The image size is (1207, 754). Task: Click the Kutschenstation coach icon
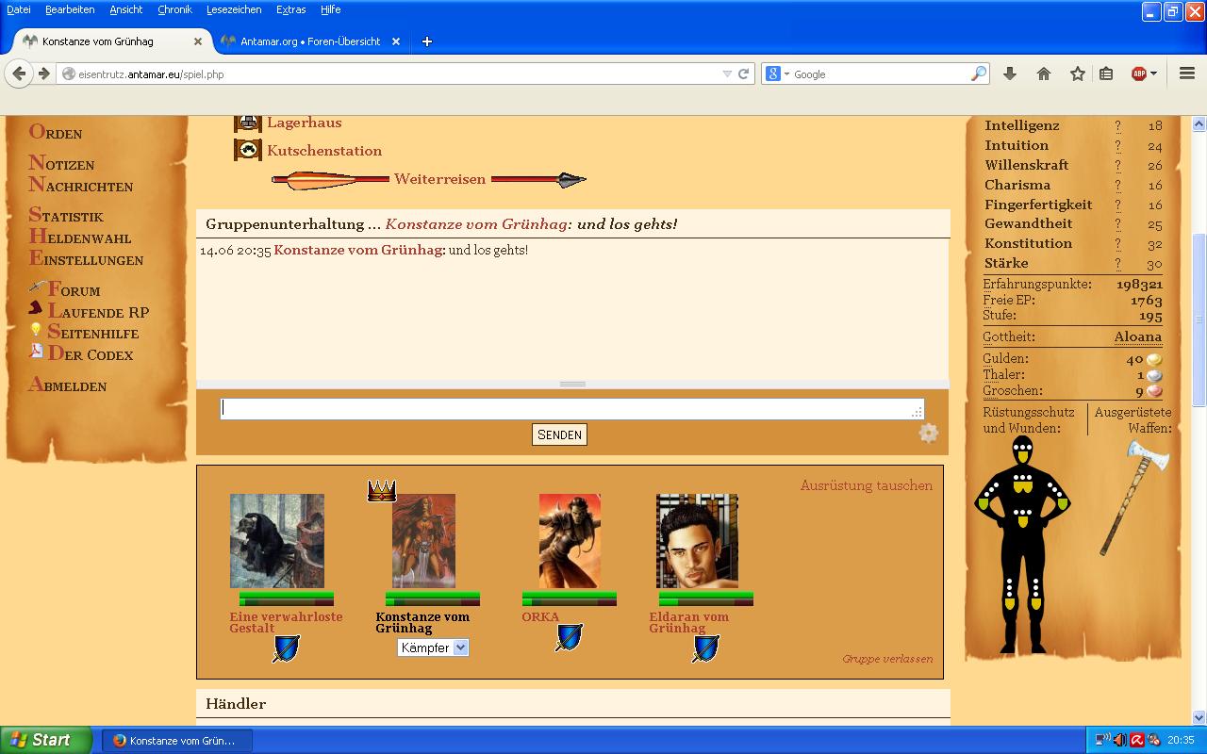click(x=247, y=150)
